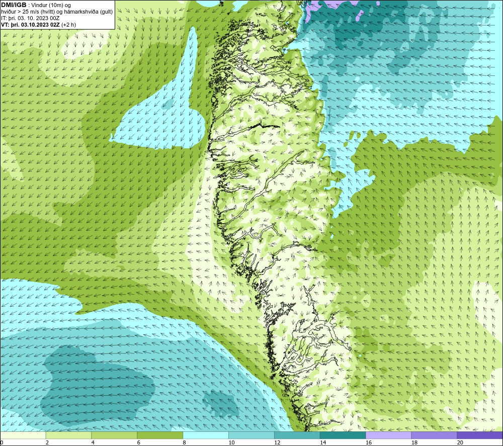The width and height of the screenshot is (503, 446).
Task: Click the legend scale label '14'
Action: click(323, 442)
